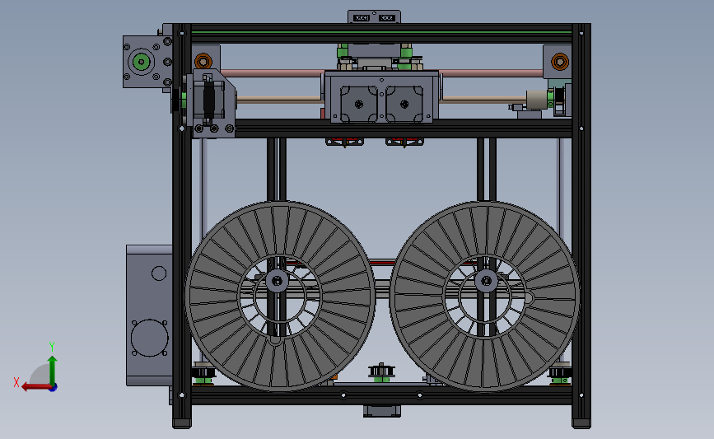Select the side-mounted stepper motor on the left frame

point(209,100)
